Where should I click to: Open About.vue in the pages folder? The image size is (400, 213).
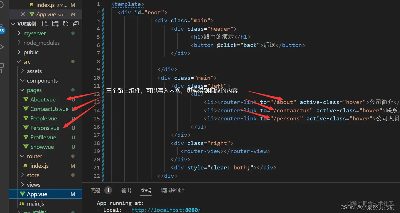pyautogui.click(x=43, y=99)
